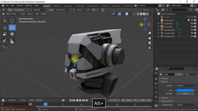The width and height of the screenshot is (198, 111).
Task: Open the Surface Emission shader dropdown
Action: tap(184, 86)
